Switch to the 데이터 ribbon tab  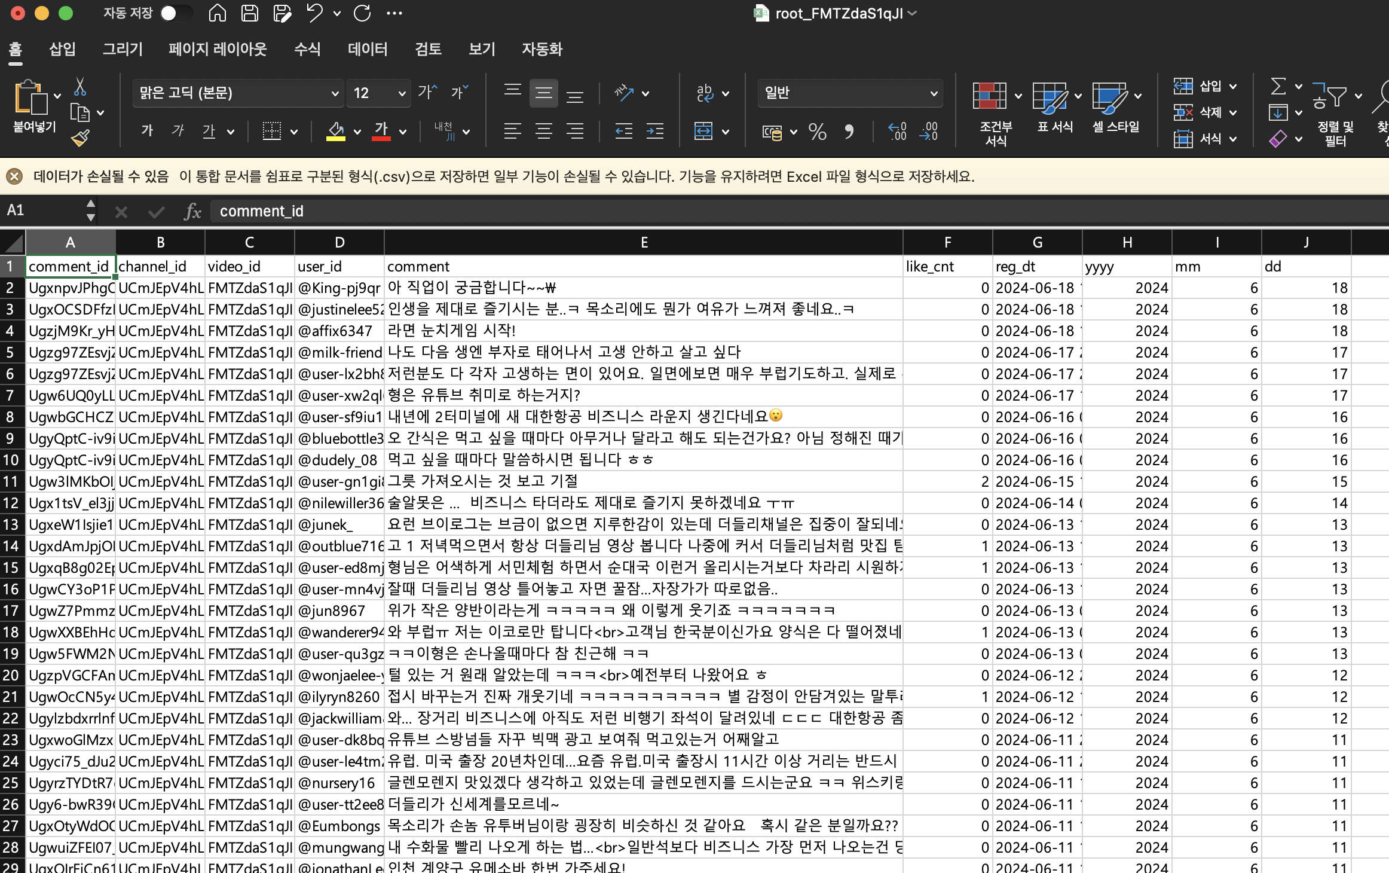[368, 49]
